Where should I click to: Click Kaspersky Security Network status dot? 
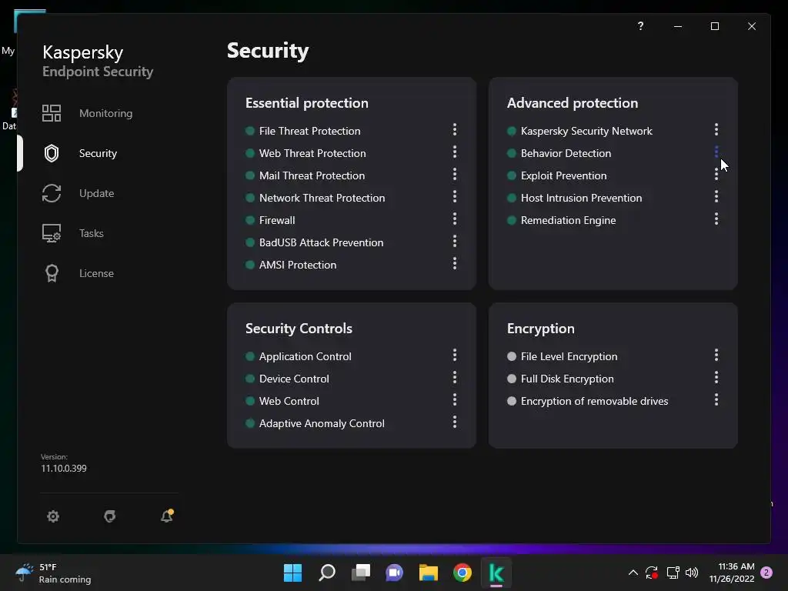tap(512, 131)
